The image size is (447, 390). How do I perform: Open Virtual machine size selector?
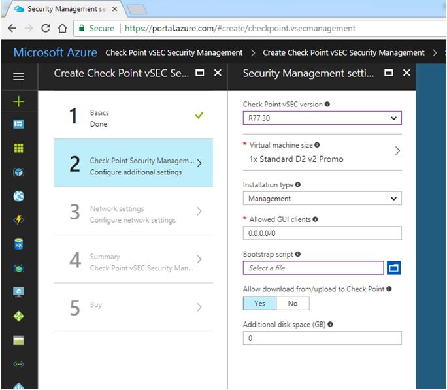click(322, 152)
